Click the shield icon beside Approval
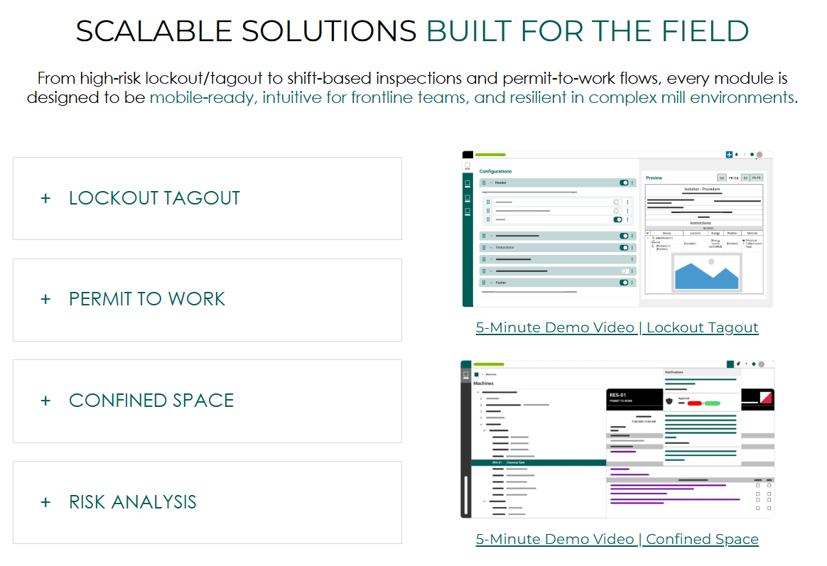Viewport: 827px width, 566px height. click(669, 402)
